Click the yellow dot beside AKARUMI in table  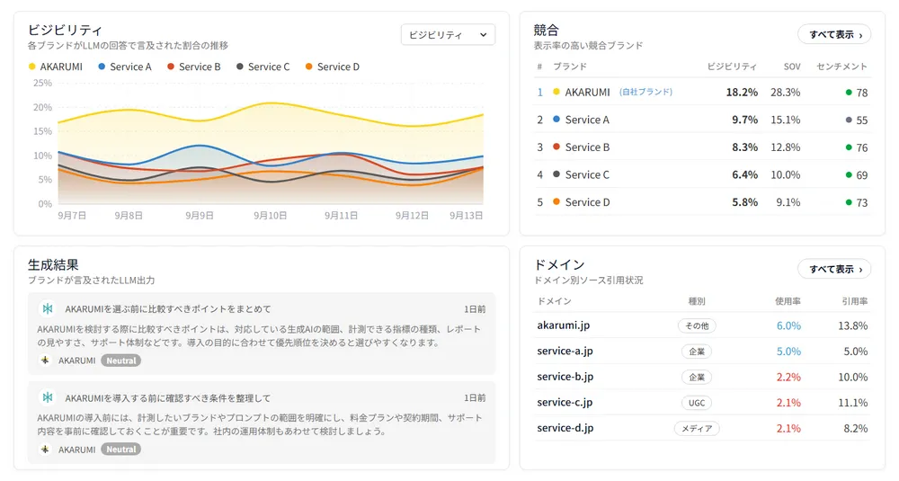point(556,92)
